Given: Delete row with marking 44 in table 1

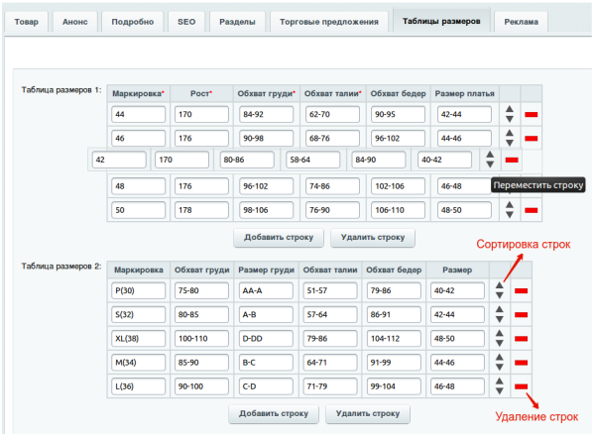Looking at the screenshot, I should tap(531, 115).
